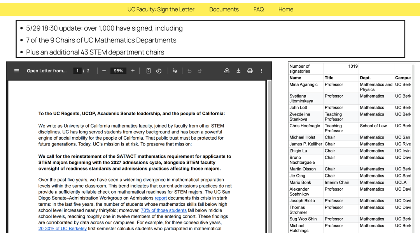Viewport: 420px width, 233px height.
Task: Select the 'Michael Hutchings' cell
Action: coord(306,228)
